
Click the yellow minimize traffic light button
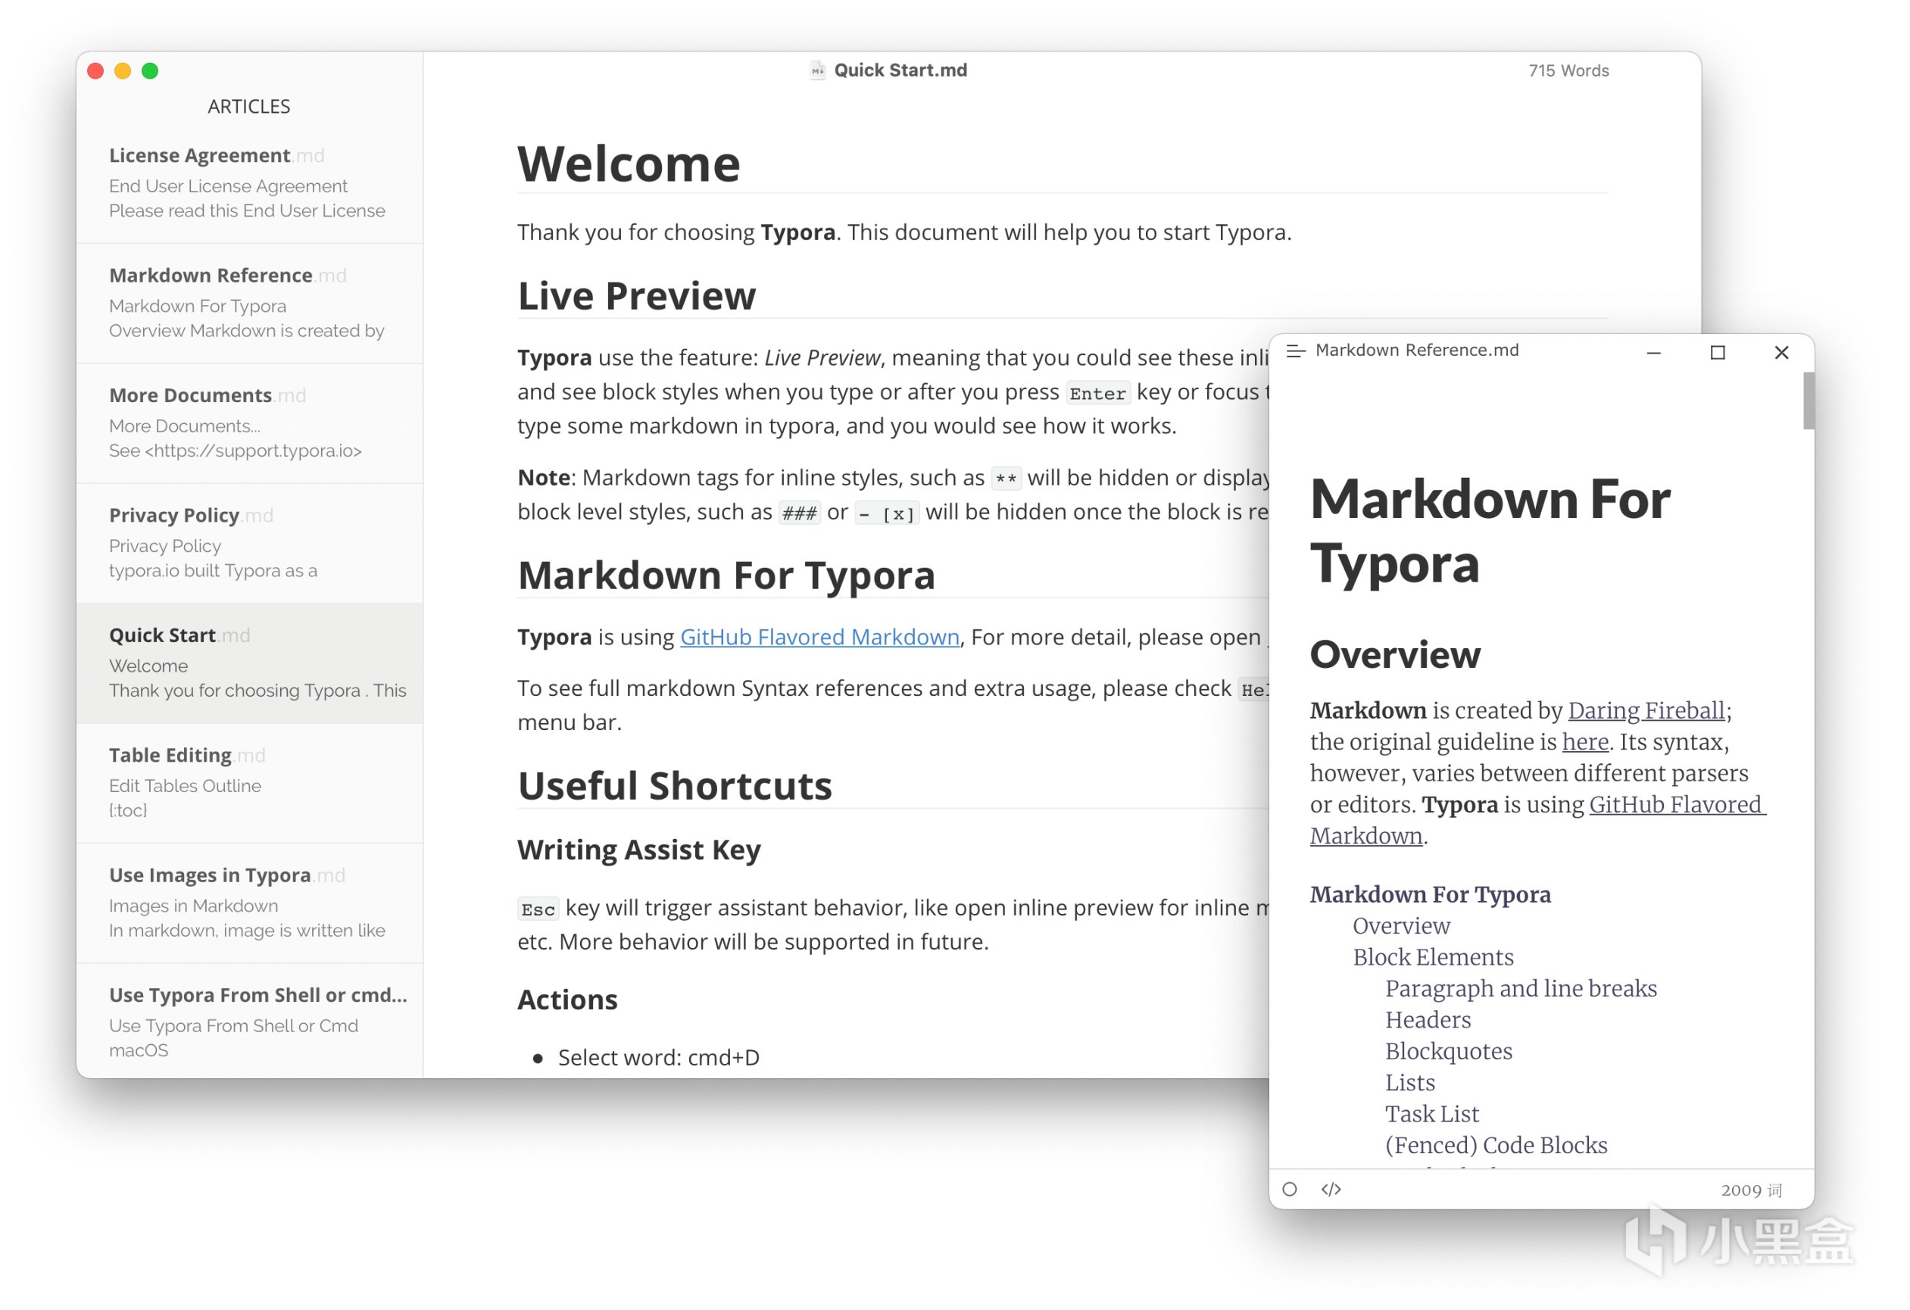pos(123,70)
